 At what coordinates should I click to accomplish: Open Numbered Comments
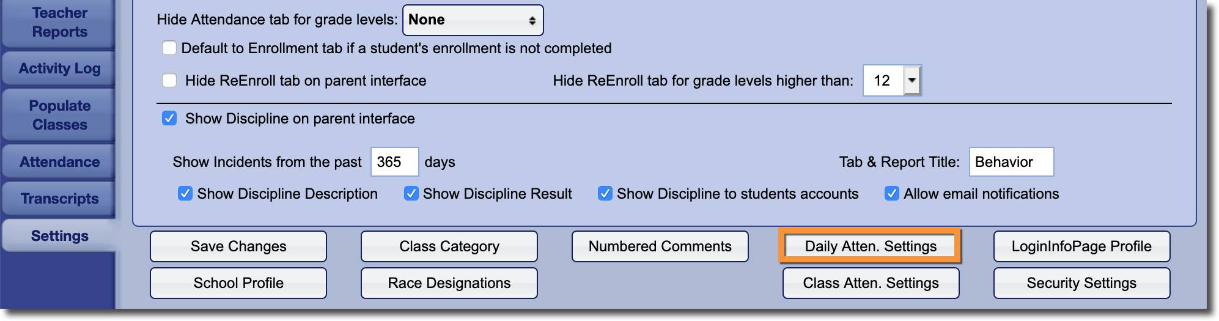coord(660,246)
